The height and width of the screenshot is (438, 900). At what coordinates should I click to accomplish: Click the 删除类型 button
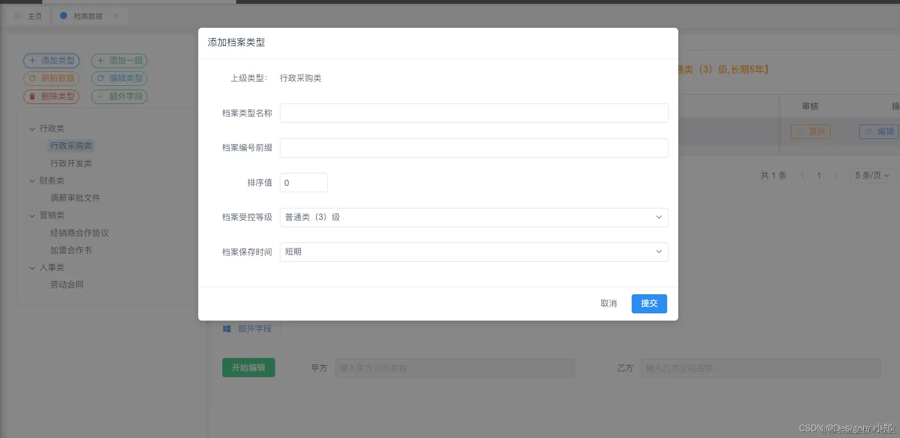pyautogui.click(x=51, y=97)
